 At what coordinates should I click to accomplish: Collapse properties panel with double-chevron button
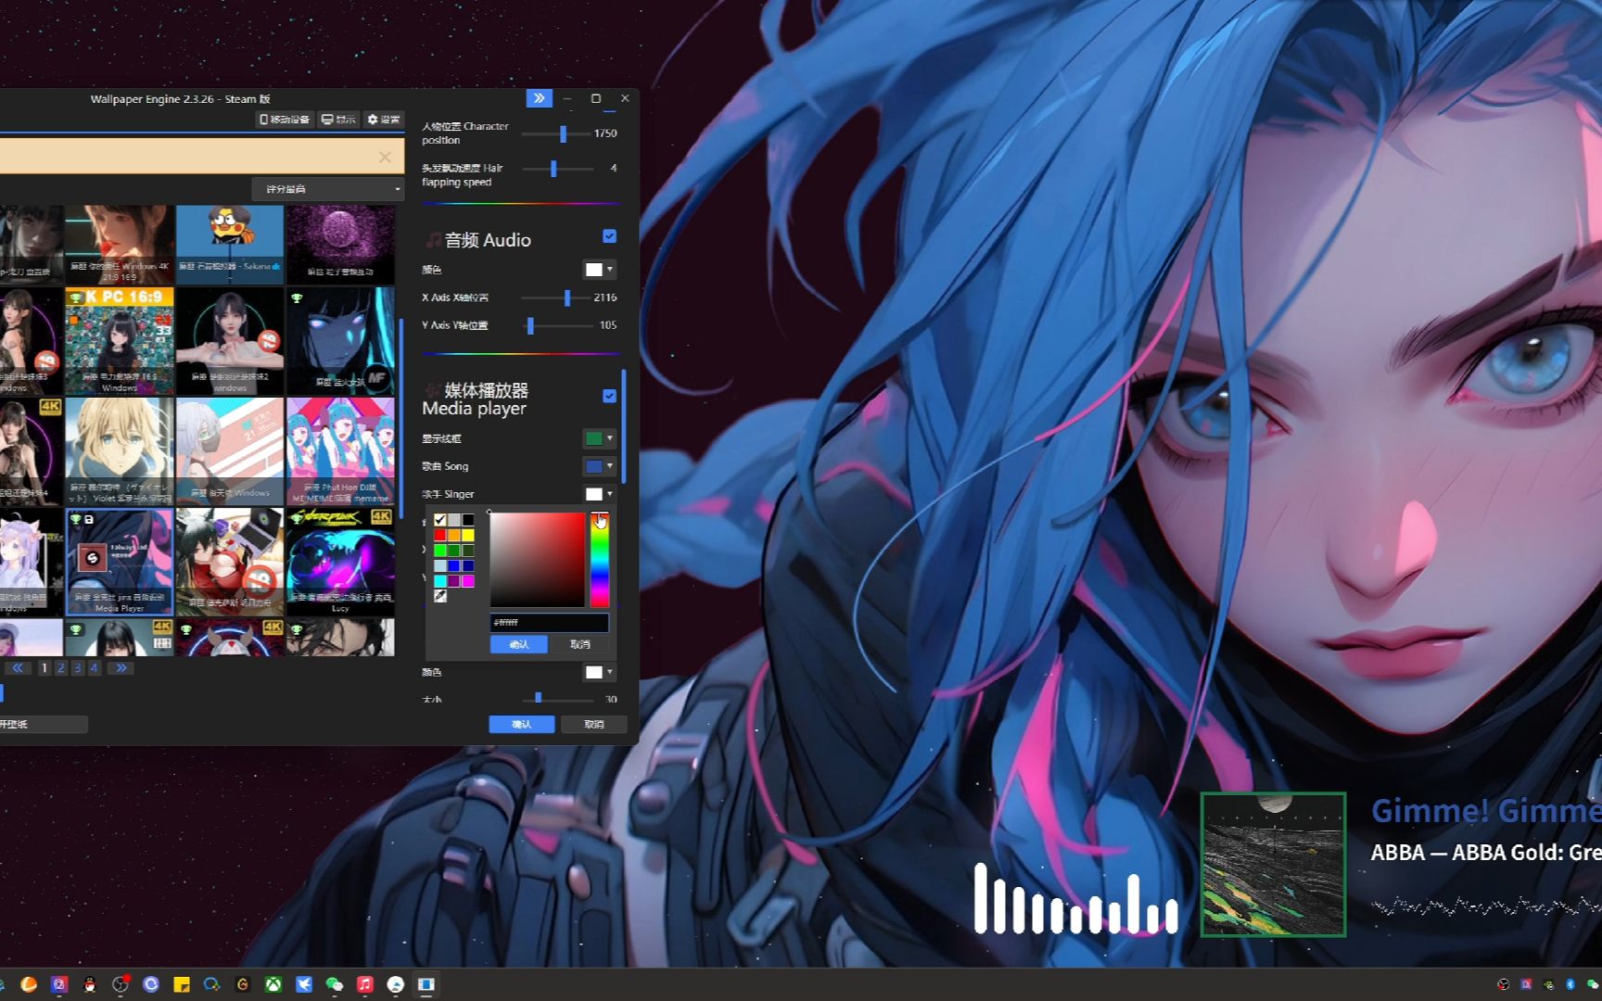point(539,98)
